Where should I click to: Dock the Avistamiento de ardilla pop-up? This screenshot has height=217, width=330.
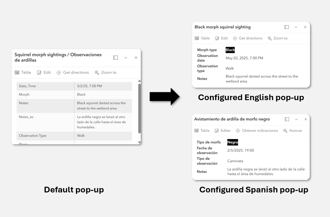(x=287, y=119)
